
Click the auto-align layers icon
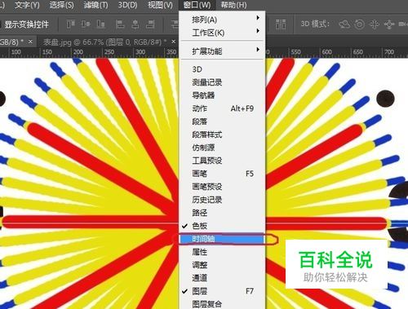tap(281, 24)
